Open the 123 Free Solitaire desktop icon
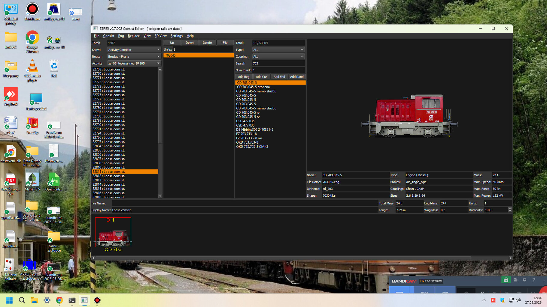Image resolution: width=547 pixels, height=307 pixels. (x=11, y=270)
